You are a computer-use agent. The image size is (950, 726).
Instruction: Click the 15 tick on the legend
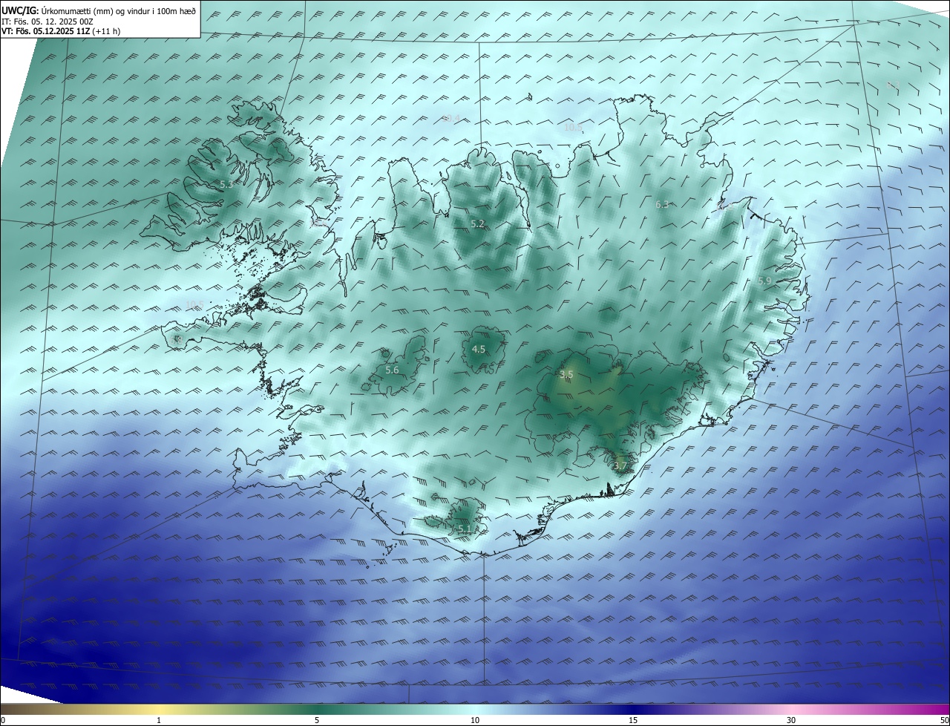tap(633, 720)
